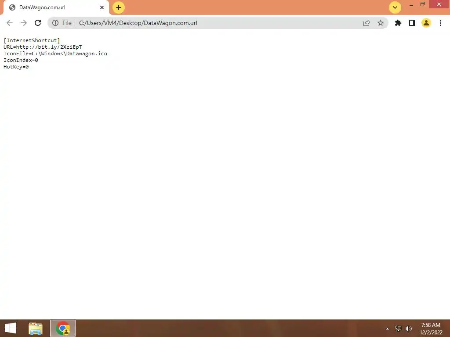Show hidden system tray icons
Screen dimensions: 450x337
[x=388, y=329]
